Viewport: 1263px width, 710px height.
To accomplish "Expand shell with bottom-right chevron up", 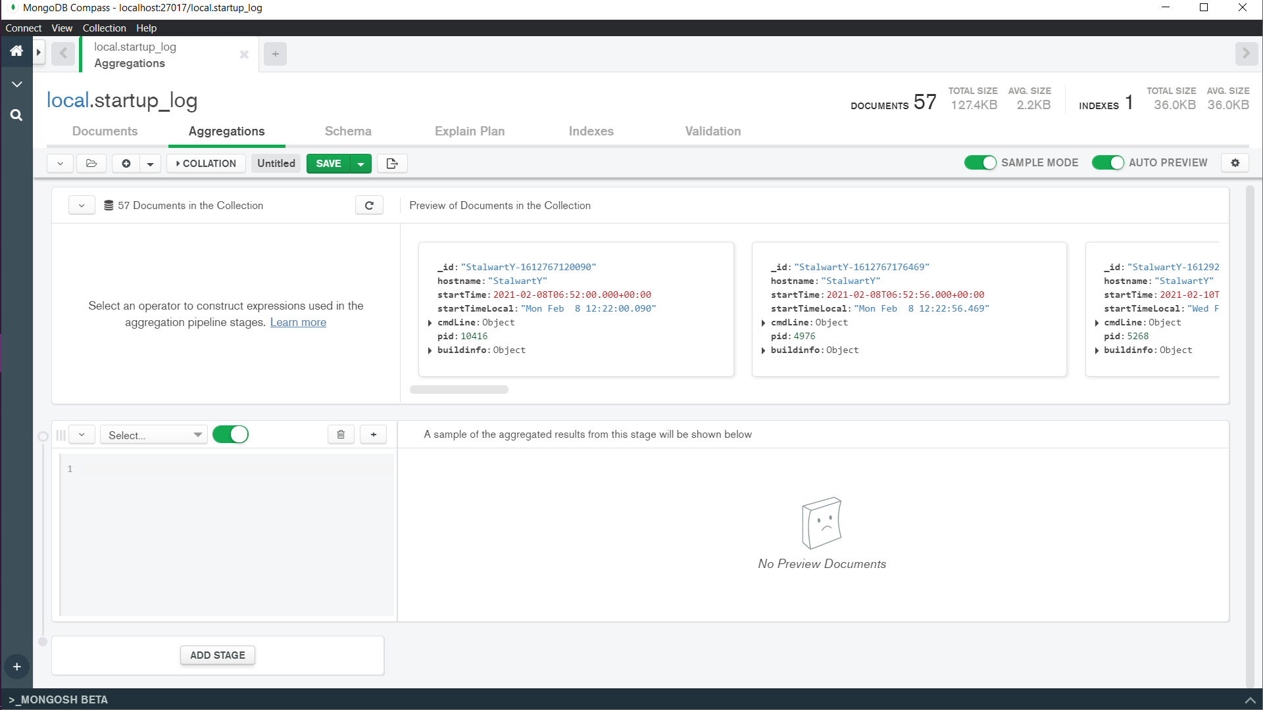I will click(x=1250, y=700).
